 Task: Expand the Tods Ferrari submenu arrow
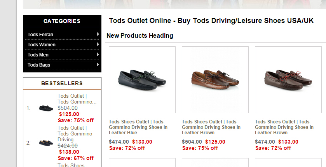click(98, 34)
